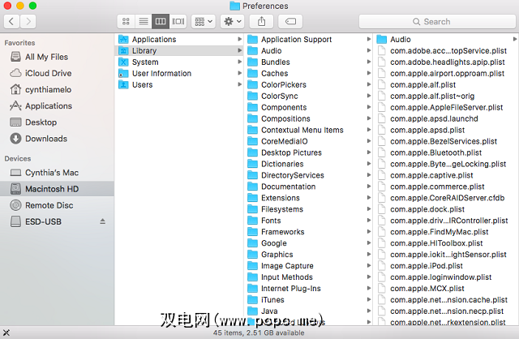Open the Arrange items dropdown

coord(204,22)
